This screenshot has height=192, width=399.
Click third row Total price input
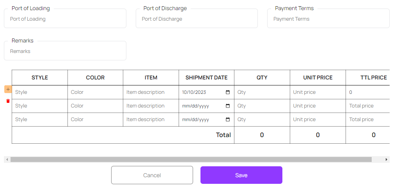tap(368, 120)
